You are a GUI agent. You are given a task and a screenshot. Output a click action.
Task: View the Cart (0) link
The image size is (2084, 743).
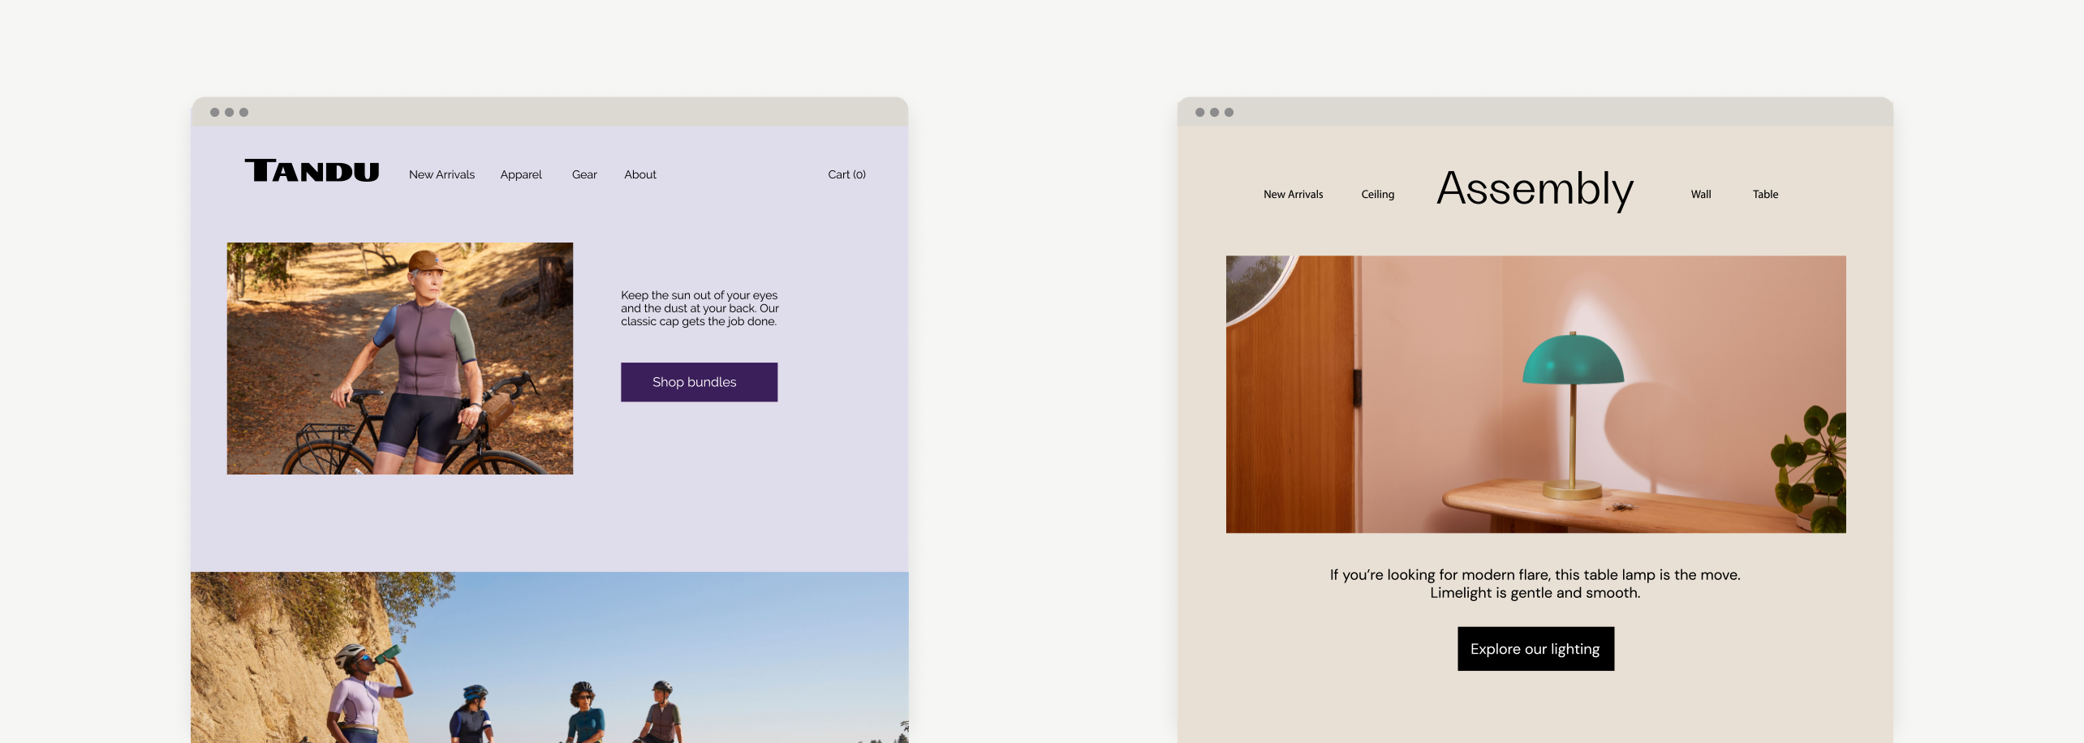click(x=846, y=174)
